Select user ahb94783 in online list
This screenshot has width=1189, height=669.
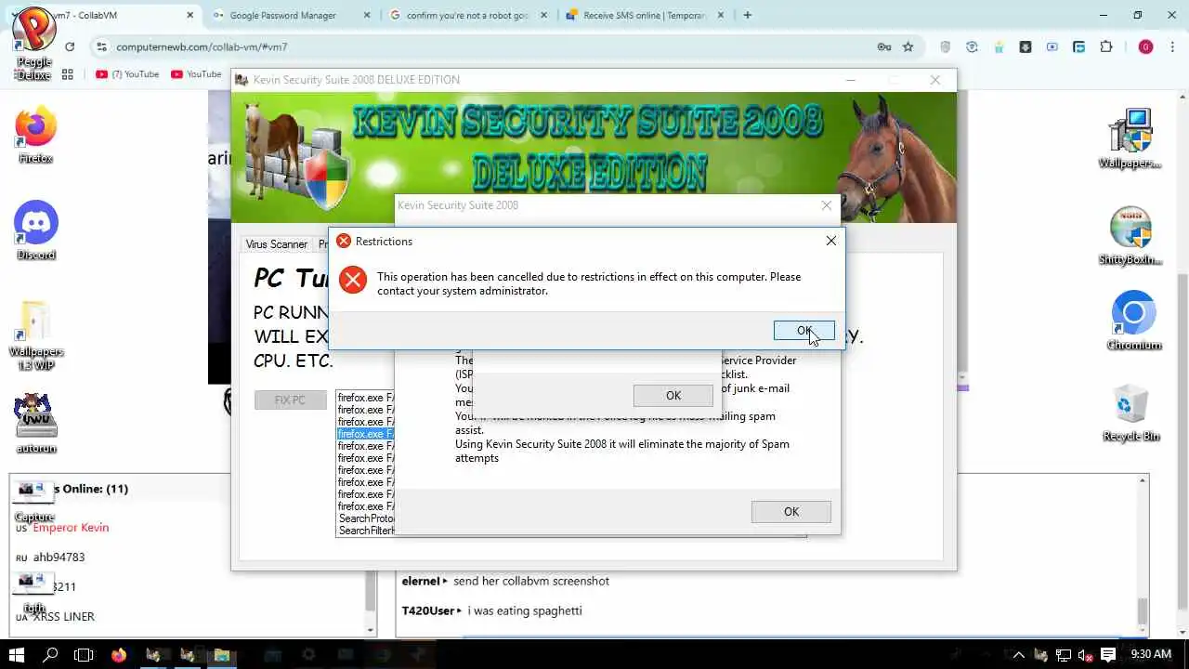(59, 557)
